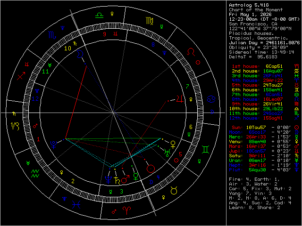302x226 pixels.
Task: Click the large red Sun circle in the wheel
Action: click(x=151, y=169)
